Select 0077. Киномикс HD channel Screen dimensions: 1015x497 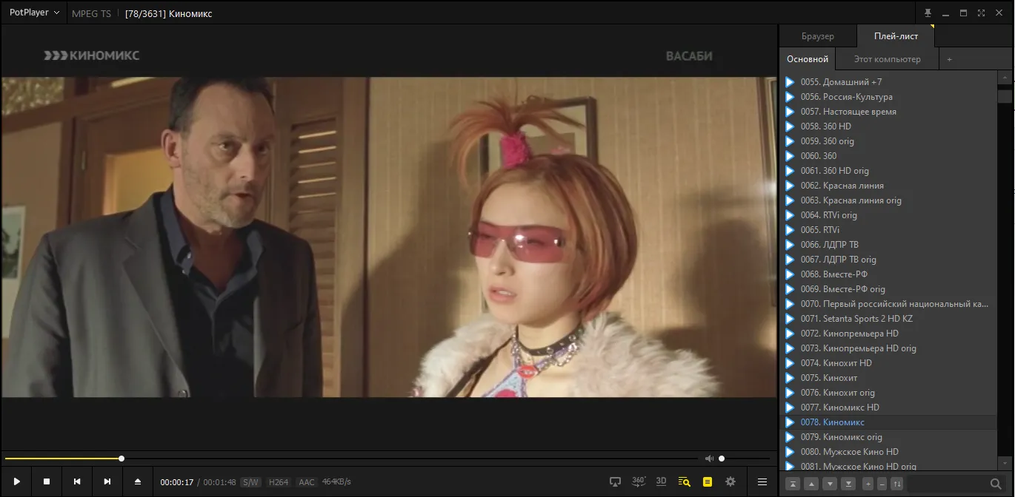pos(888,408)
